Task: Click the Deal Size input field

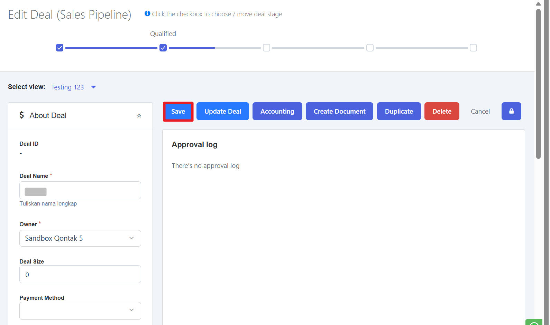Action: point(80,275)
